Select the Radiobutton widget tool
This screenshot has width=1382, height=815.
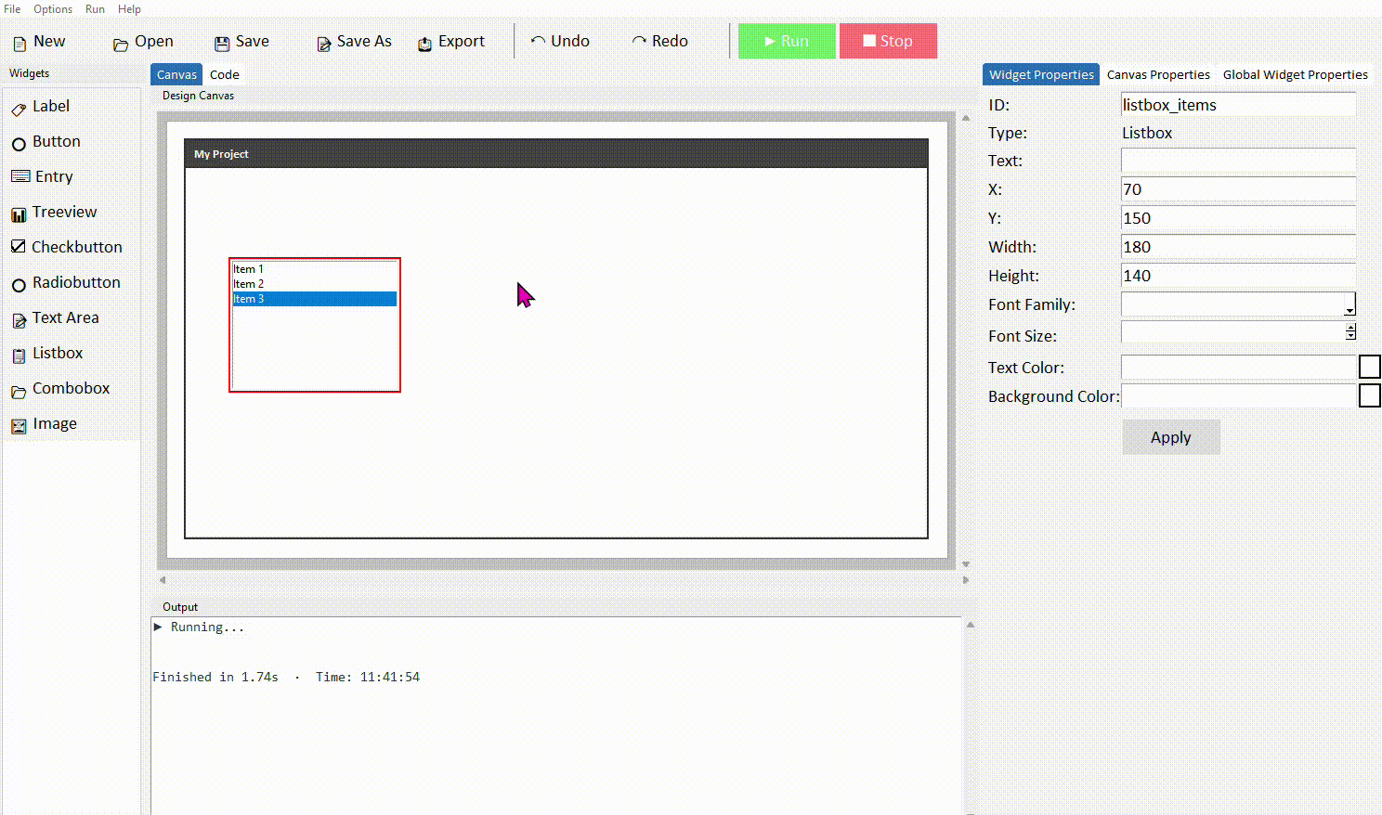click(x=75, y=282)
